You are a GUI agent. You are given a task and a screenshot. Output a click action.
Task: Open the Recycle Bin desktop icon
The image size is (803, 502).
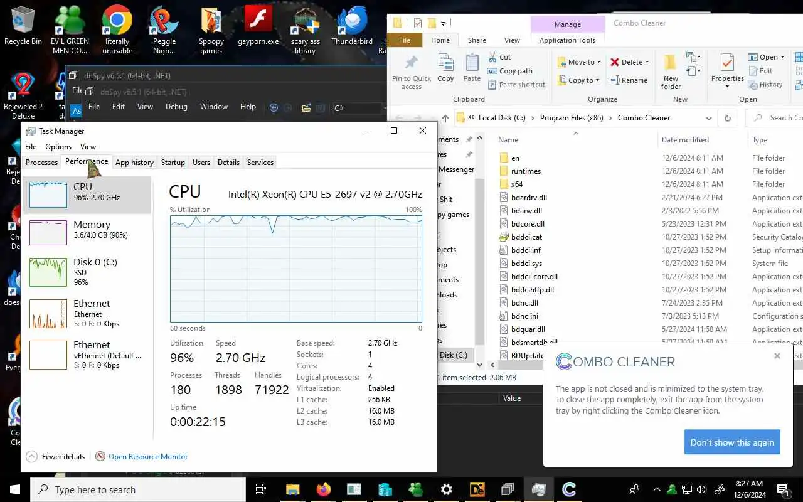[x=23, y=26]
